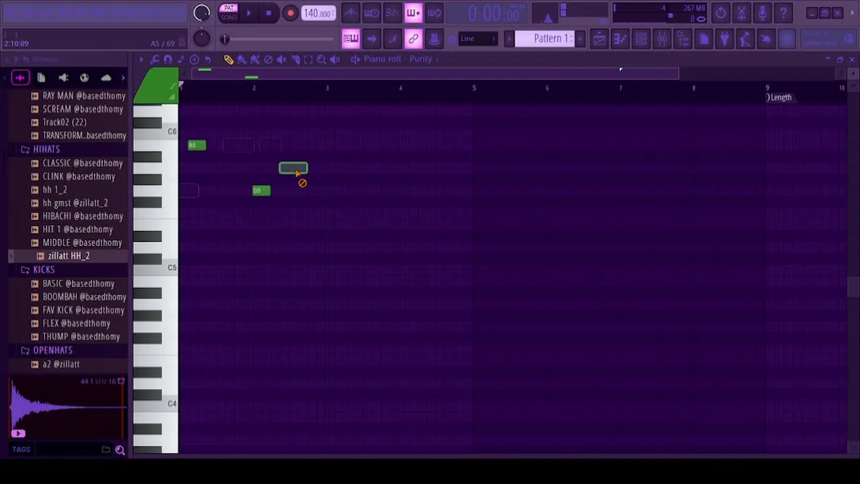Image resolution: width=860 pixels, height=484 pixels.
Task: Select the Delete tool in piano roll
Action: [268, 59]
